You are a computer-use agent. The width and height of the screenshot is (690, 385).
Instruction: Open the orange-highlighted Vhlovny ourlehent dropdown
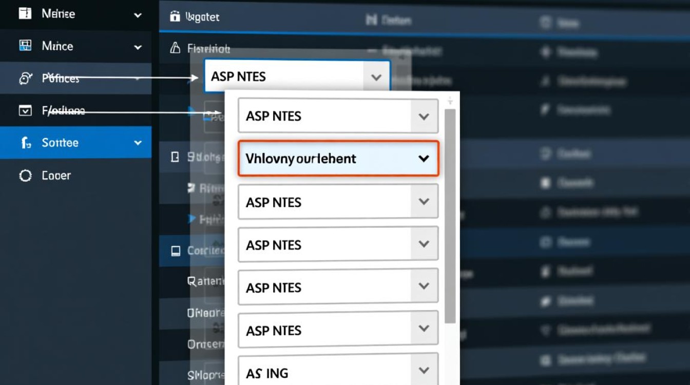[x=424, y=159]
